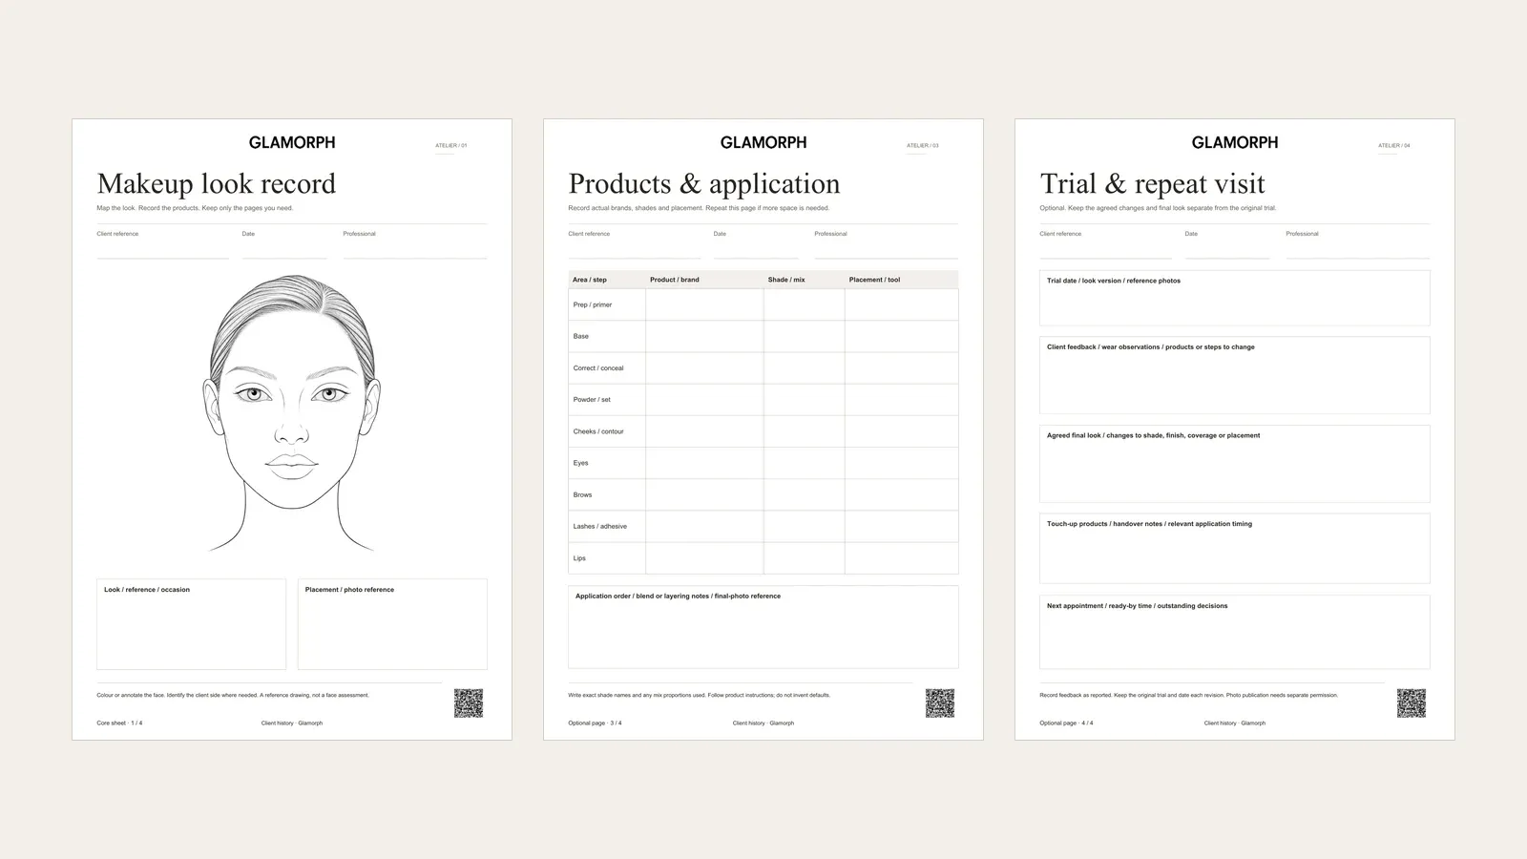Click the 'Client feedback / wear observations' box
This screenshot has height=859, width=1527.
[x=1235, y=375]
